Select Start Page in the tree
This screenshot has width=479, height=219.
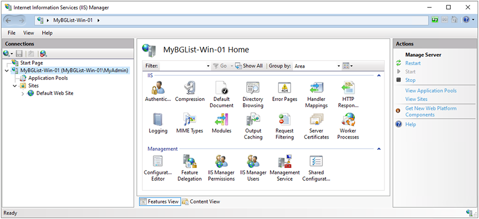[31, 63]
